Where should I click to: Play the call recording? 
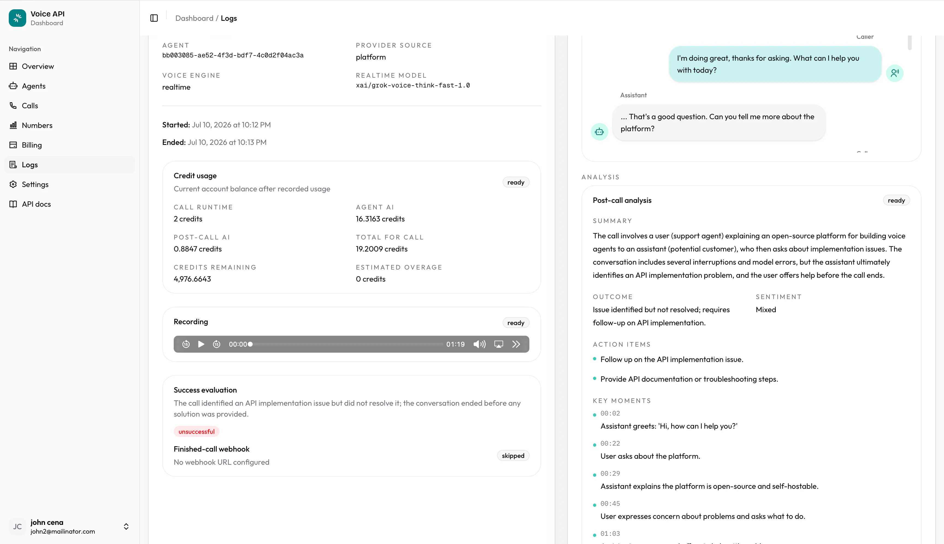coord(201,344)
